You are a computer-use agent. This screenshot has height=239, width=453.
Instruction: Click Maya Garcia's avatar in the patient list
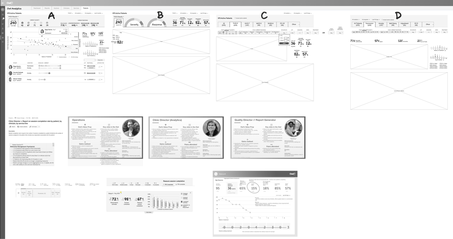11,67
